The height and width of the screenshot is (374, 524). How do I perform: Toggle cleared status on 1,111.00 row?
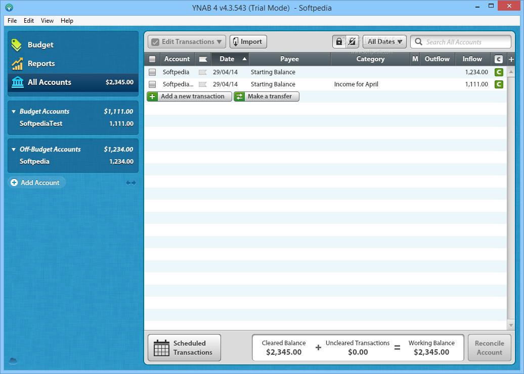(x=499, y=84)
